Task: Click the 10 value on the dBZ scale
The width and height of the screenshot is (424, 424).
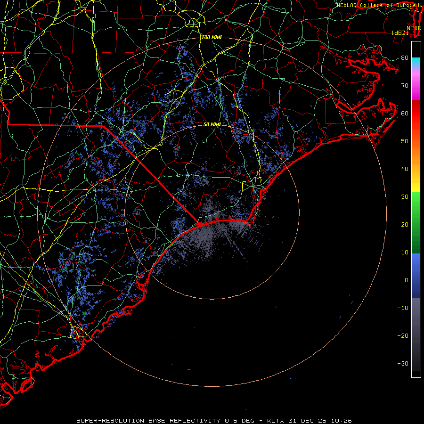Action: tap(405, 253)
